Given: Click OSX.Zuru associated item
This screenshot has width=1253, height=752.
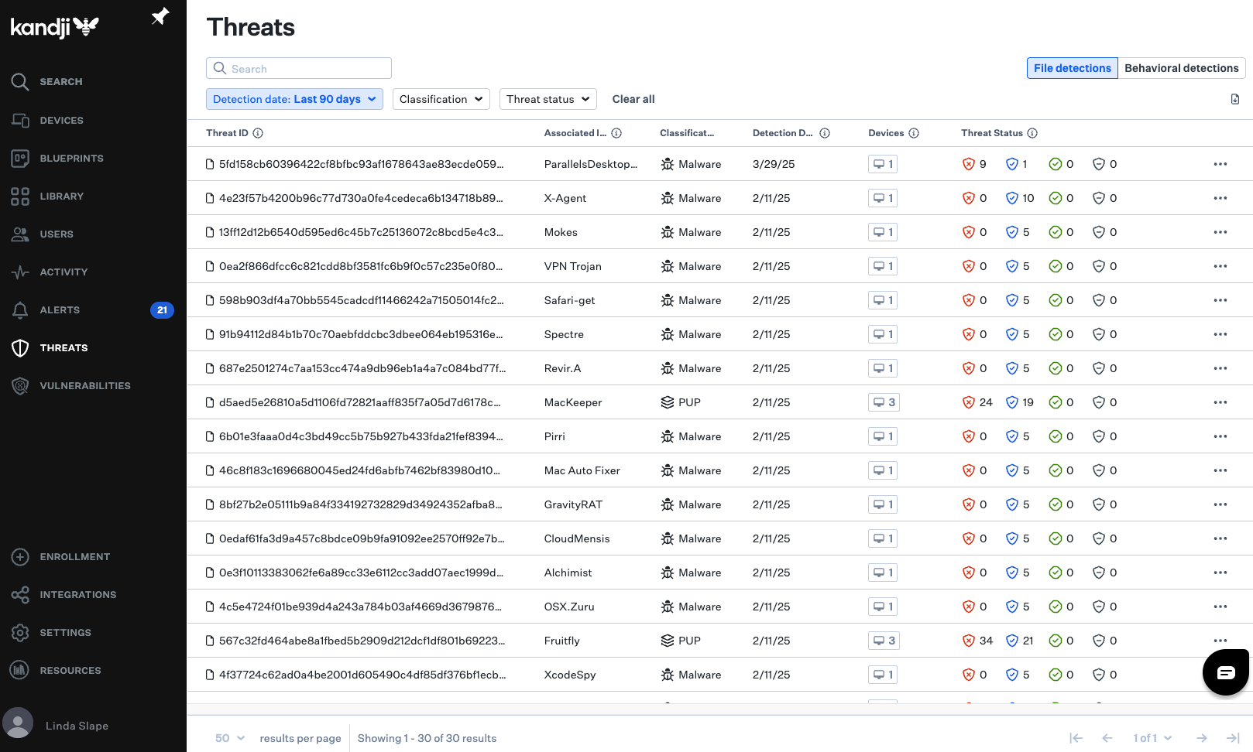Looking at the screenshot, I should tap(569, 607).
